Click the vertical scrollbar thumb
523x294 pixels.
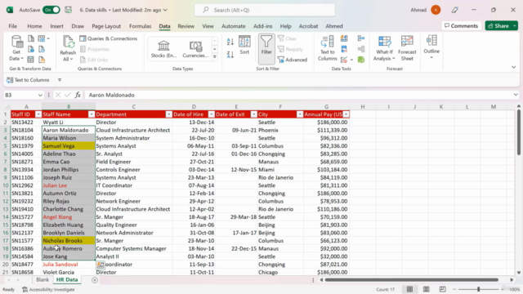coord(519,132)
